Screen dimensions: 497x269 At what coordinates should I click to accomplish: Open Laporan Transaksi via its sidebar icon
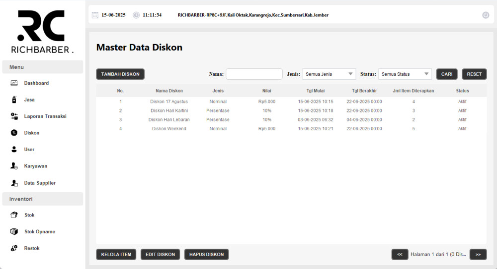(x=14, y=116)
